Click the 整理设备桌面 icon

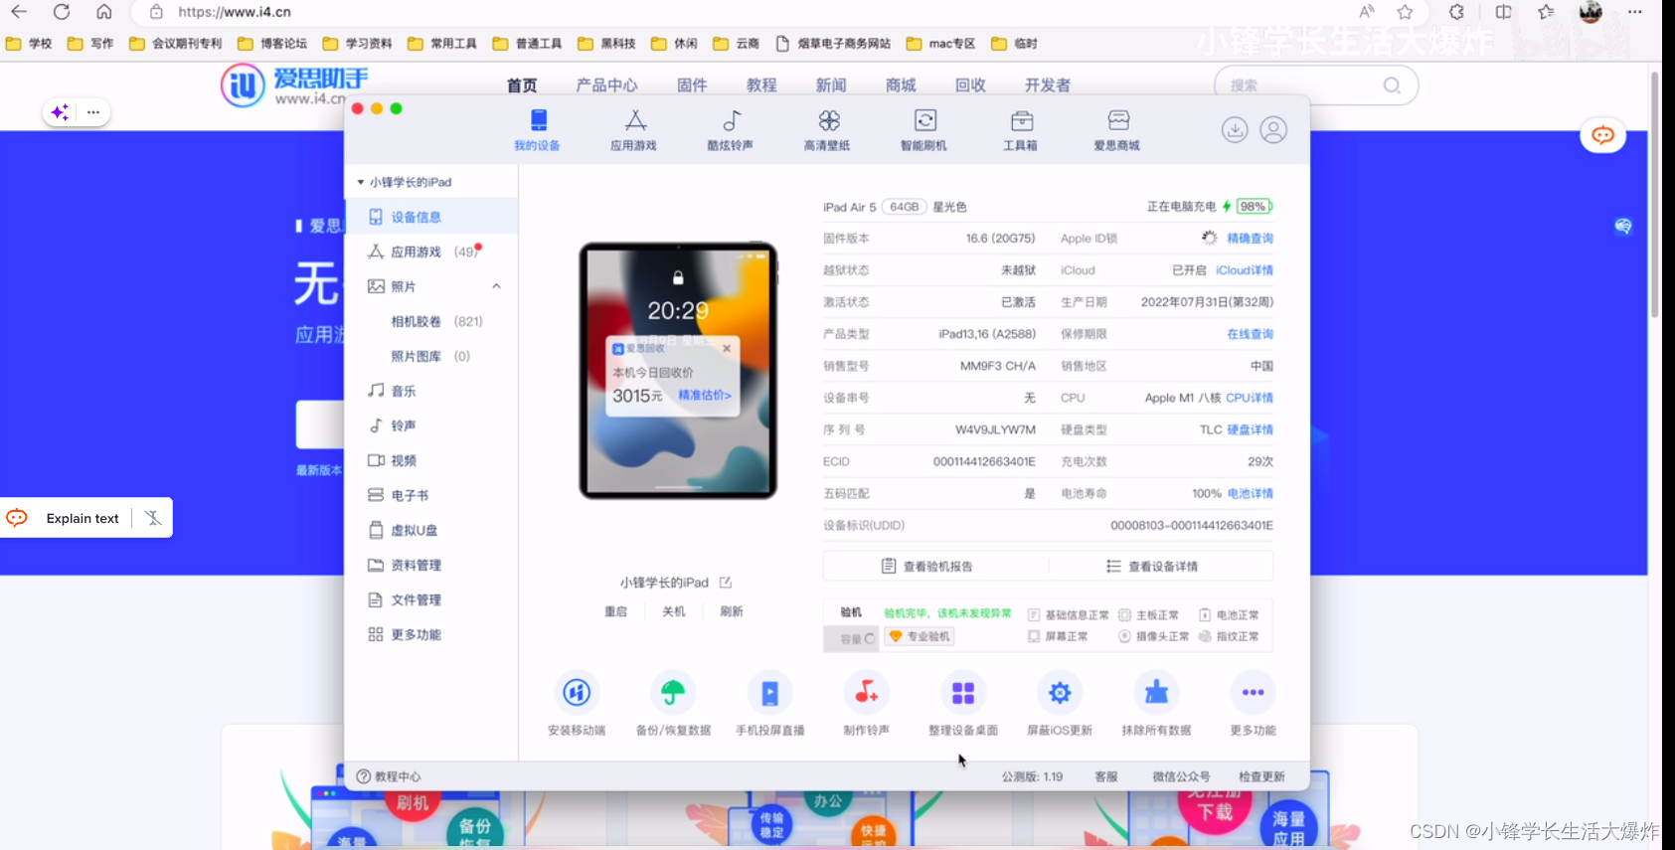point(963,693)
